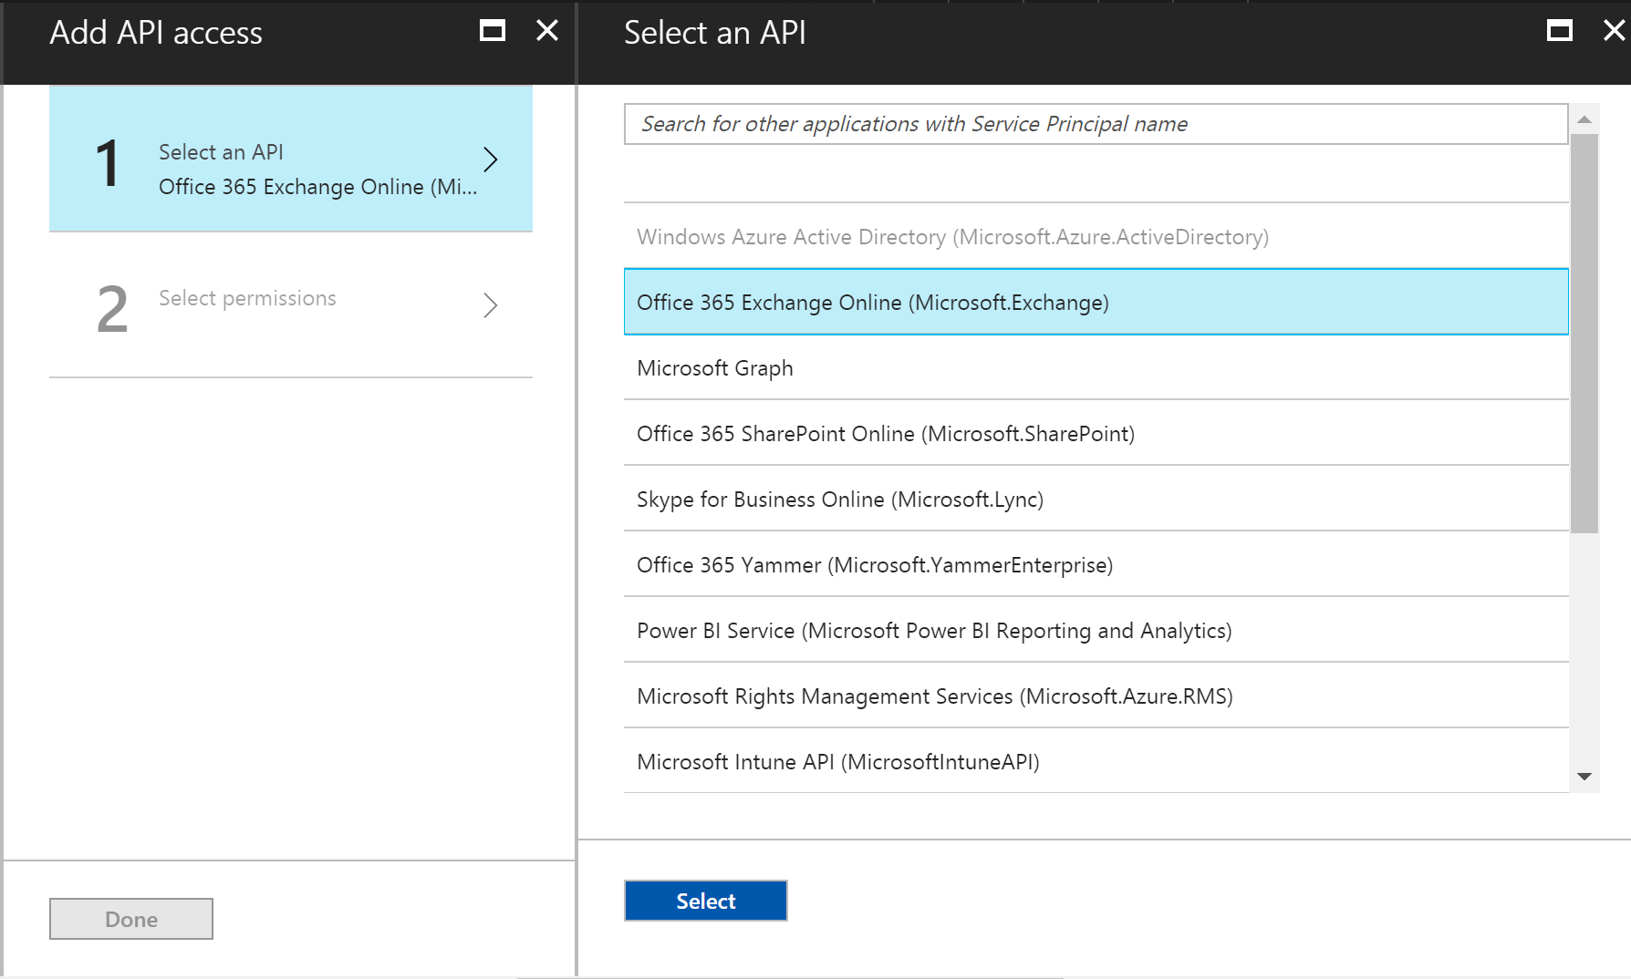This screenshot has width=1631, height=979.
Task: Choose Office 365 Yammer API
Action: pyautogui.click(x=874, y=565)
